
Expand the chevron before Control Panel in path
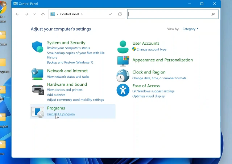pos(57,14)
